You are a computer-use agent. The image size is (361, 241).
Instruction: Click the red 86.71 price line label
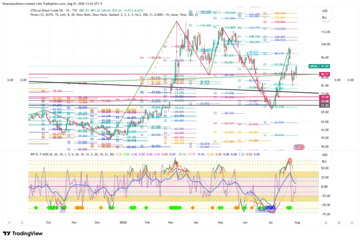(324, 74)
